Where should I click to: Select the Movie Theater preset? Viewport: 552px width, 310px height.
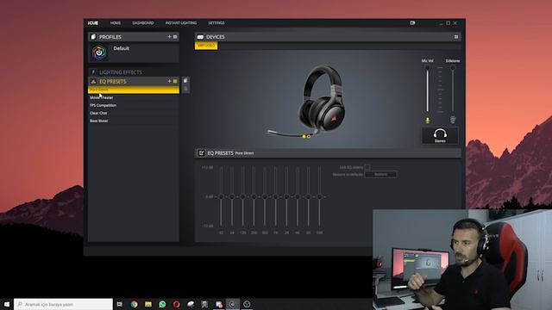(x=134, y=97)
